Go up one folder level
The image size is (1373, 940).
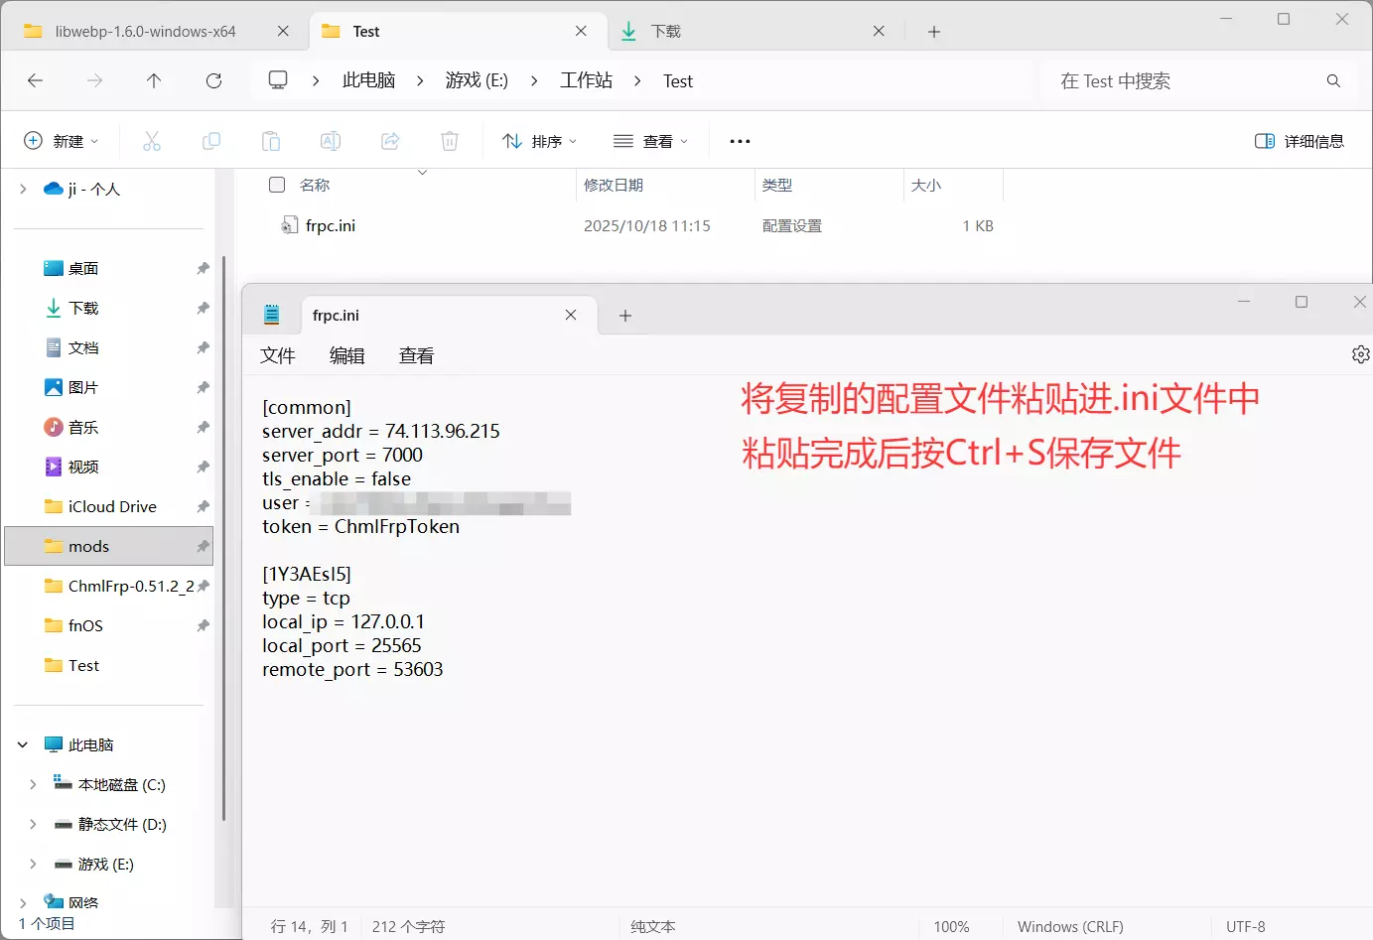[x=154, y=81]
